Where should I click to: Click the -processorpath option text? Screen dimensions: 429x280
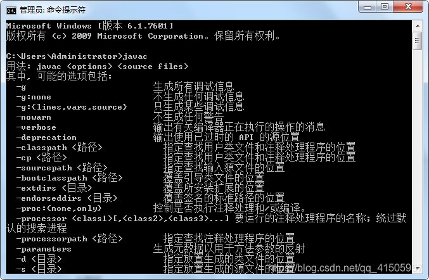tap(51, 239)
